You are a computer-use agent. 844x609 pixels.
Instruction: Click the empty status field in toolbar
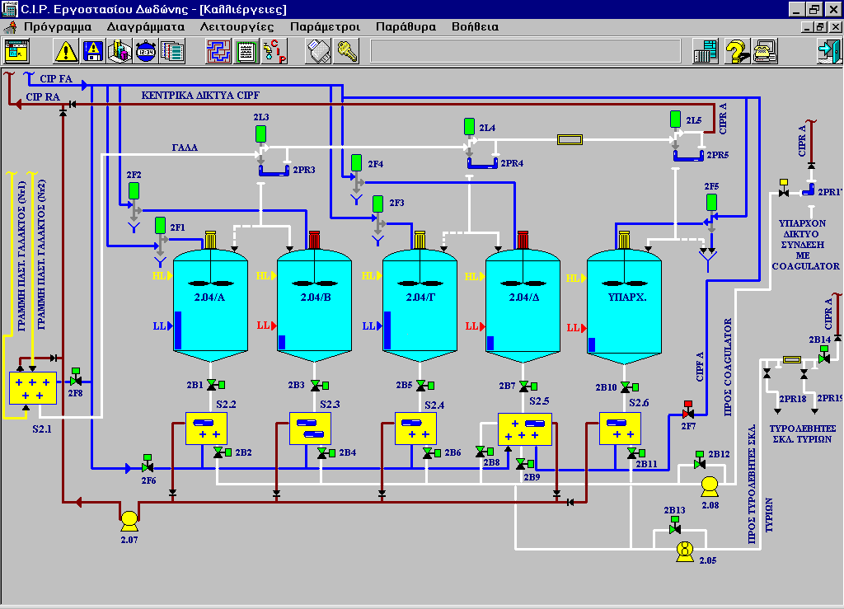pyautogui.click(x=525, y=51)
